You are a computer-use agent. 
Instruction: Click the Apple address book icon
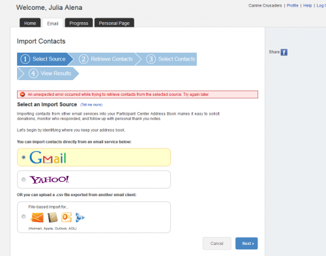coord(52,218)
